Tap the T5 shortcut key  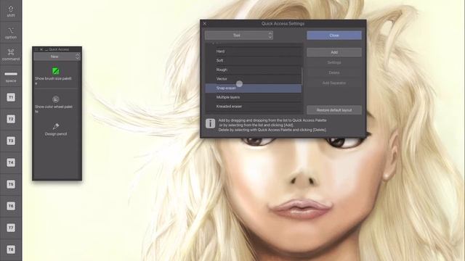(11, 184)
